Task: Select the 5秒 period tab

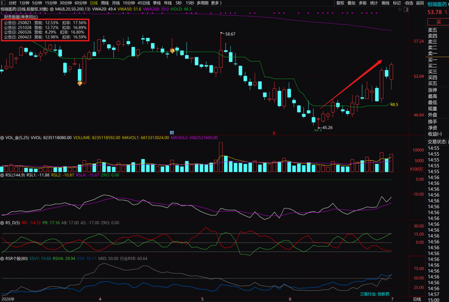Action: coord(179,3)
